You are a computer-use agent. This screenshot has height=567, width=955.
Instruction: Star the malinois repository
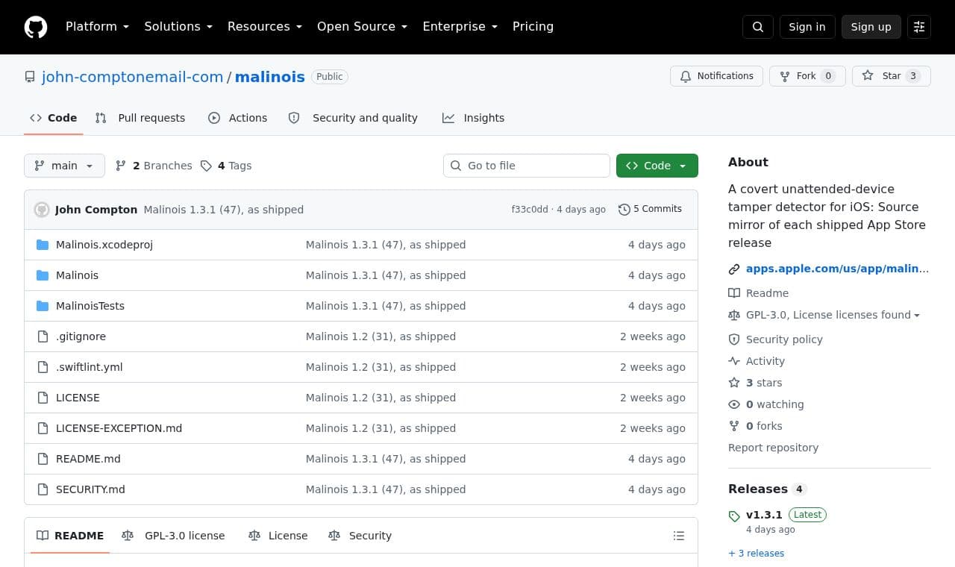coord(892,76)
